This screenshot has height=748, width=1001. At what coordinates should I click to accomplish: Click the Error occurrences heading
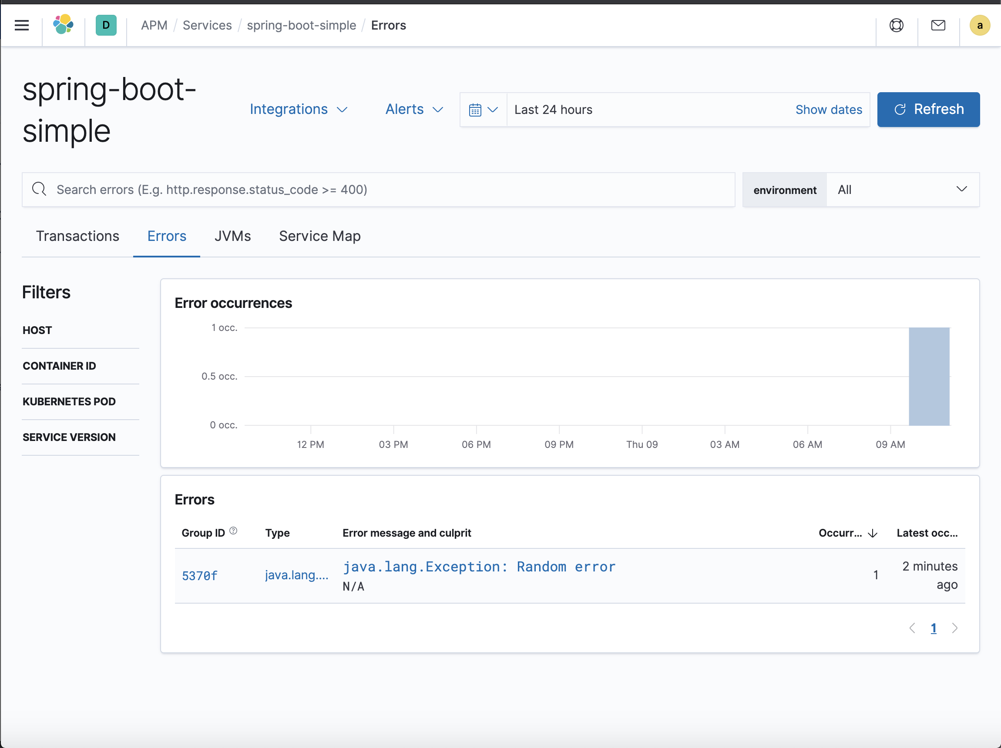tap(234, 303)
